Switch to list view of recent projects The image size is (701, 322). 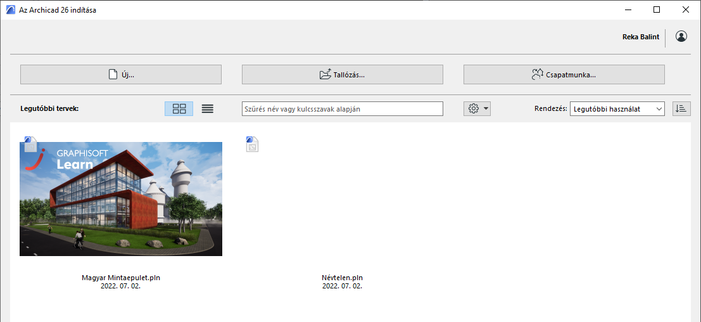tap(208, 108)
